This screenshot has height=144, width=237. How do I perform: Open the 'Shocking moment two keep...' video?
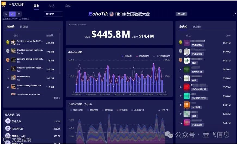pyautogui.click(x=30, y=50)
